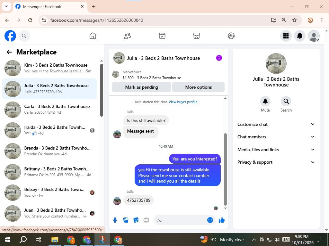This screenshot has width=329, height=246.
Task: View site information icon in address bar
Action: pyautogui.click(x=44, y=20)
